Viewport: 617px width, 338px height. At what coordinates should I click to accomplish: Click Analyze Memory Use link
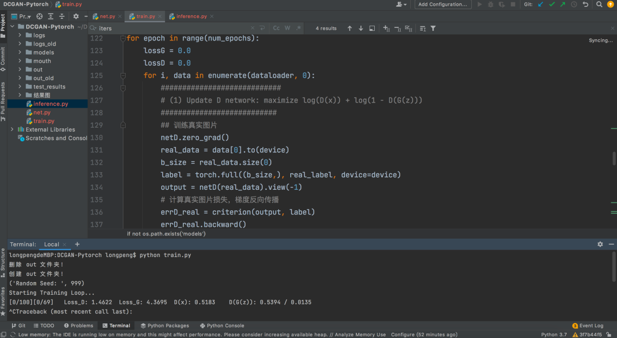[360, 335]
